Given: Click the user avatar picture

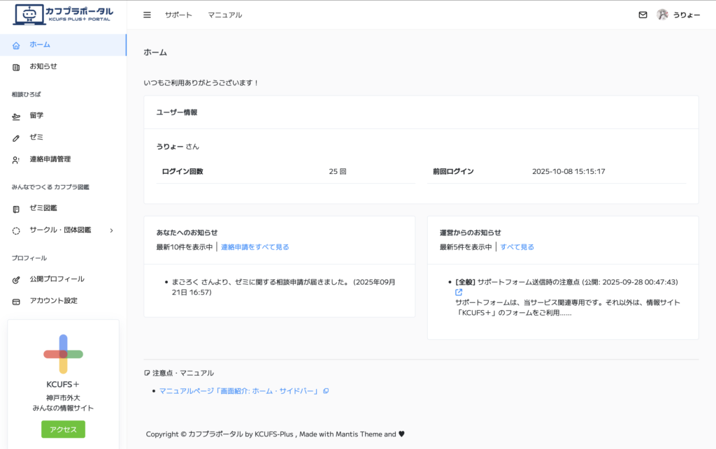Looking at the screenshot, I should click(x=662, y=15).
